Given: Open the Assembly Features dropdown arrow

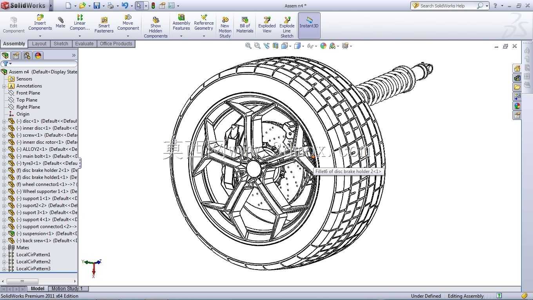Looking at the screenshot, I should tap(181, 36).
